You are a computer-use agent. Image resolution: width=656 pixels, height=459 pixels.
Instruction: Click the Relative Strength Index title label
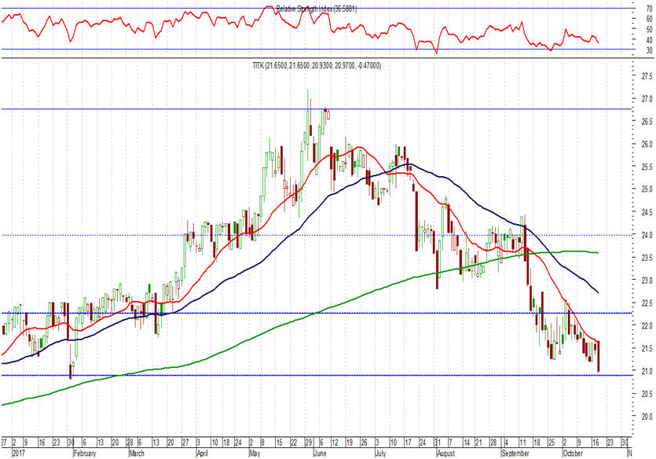[x=317, y=9]
